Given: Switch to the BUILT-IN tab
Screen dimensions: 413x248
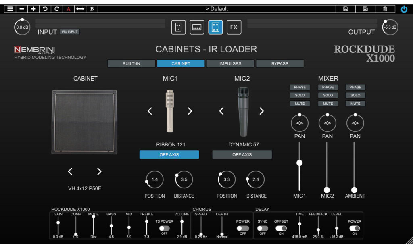Looking at the screenshot, I should [x=131, y=63].
